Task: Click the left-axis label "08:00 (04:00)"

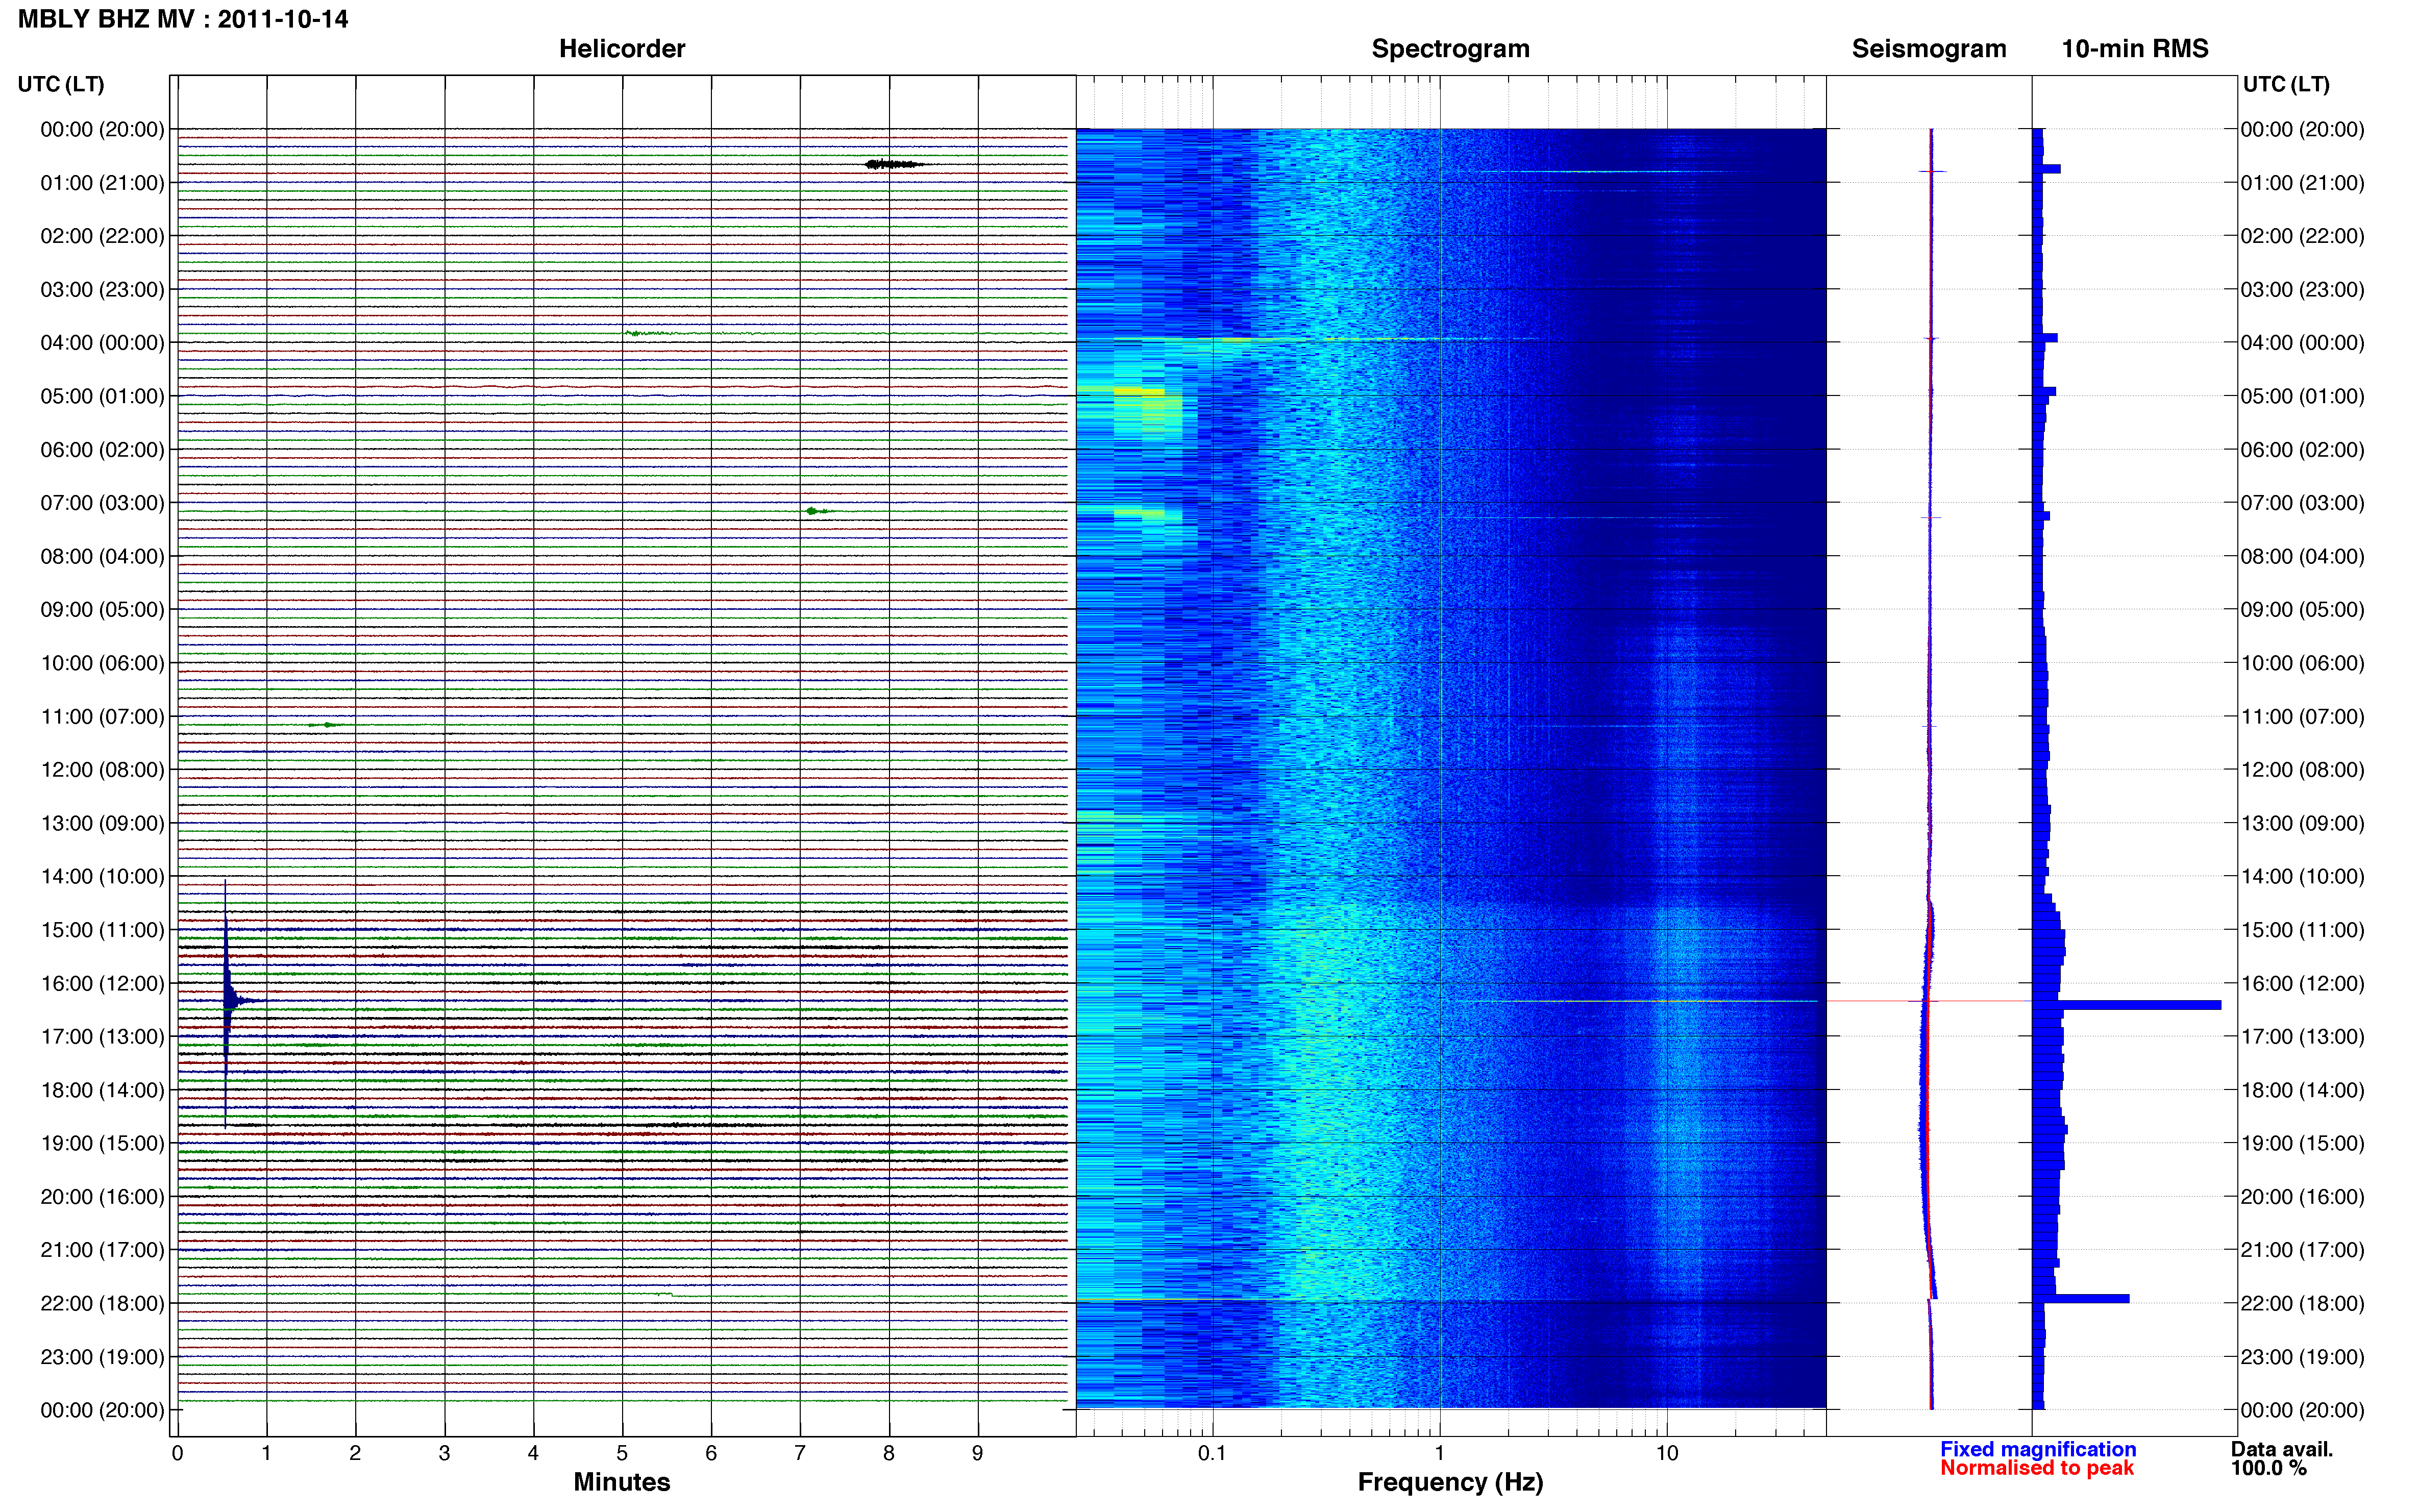Action: [x=103, y=556]
